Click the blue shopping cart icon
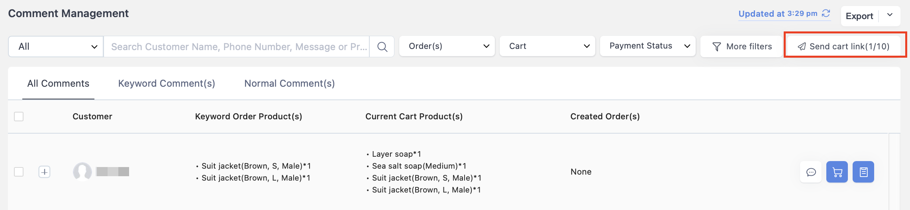 pos(837,172)
